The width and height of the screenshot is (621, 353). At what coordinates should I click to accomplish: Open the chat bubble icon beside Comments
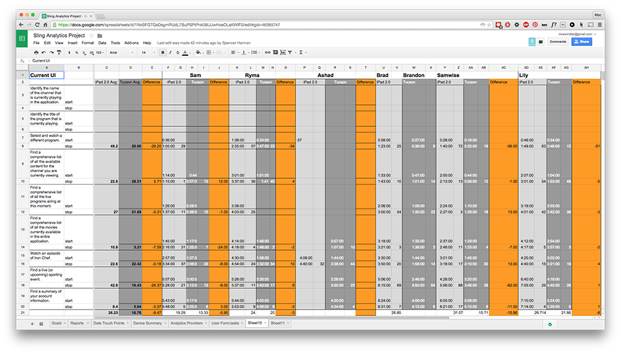(541, 41)
